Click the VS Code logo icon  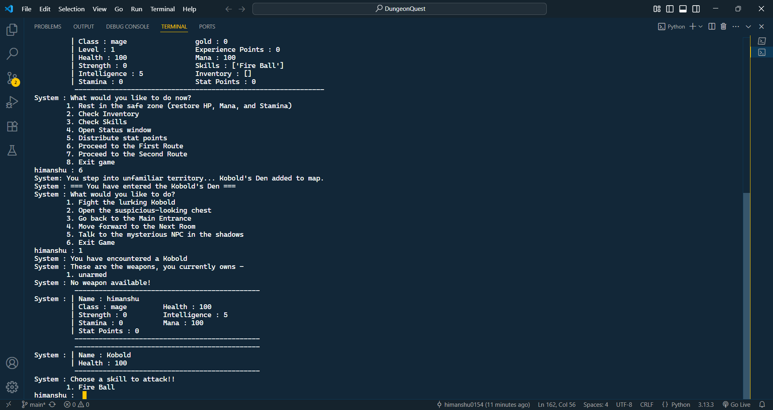tap(9, 9)
